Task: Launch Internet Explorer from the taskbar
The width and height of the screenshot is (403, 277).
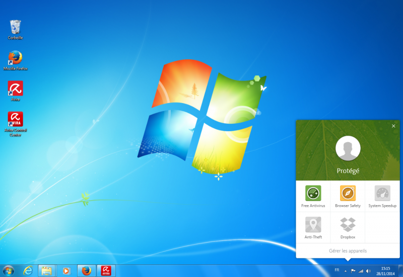Action: [x=28, y=271]
